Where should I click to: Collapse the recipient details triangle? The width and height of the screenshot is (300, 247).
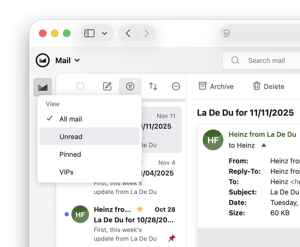(x=264, y=145)
